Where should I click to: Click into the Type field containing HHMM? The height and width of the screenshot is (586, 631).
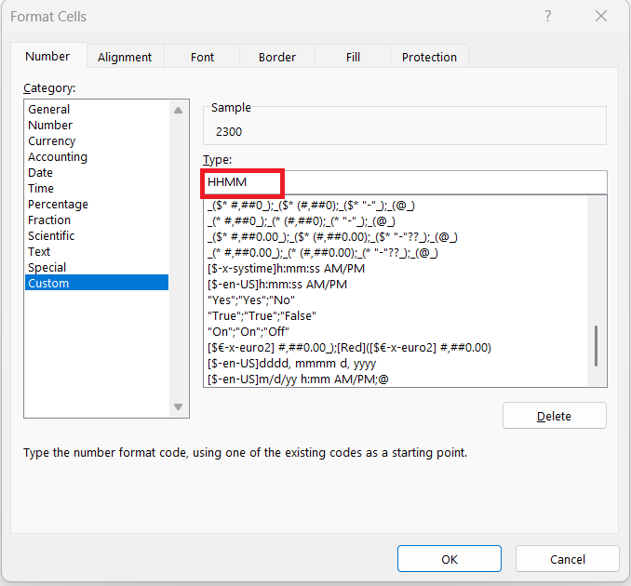pyautogui.click(x=405, y=182)
